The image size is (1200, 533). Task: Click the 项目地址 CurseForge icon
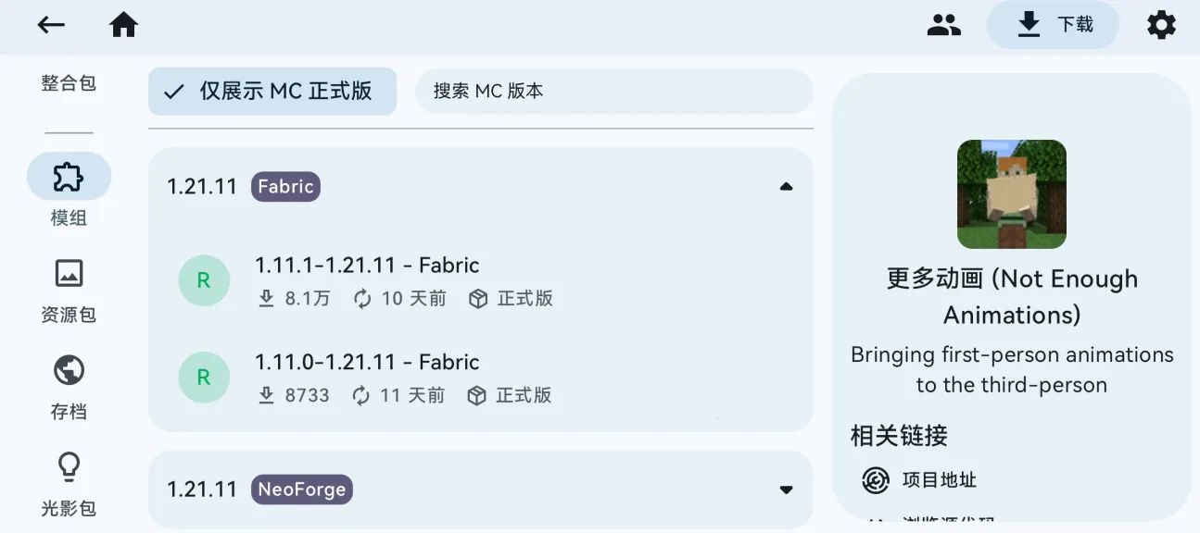tap(872, 480)
